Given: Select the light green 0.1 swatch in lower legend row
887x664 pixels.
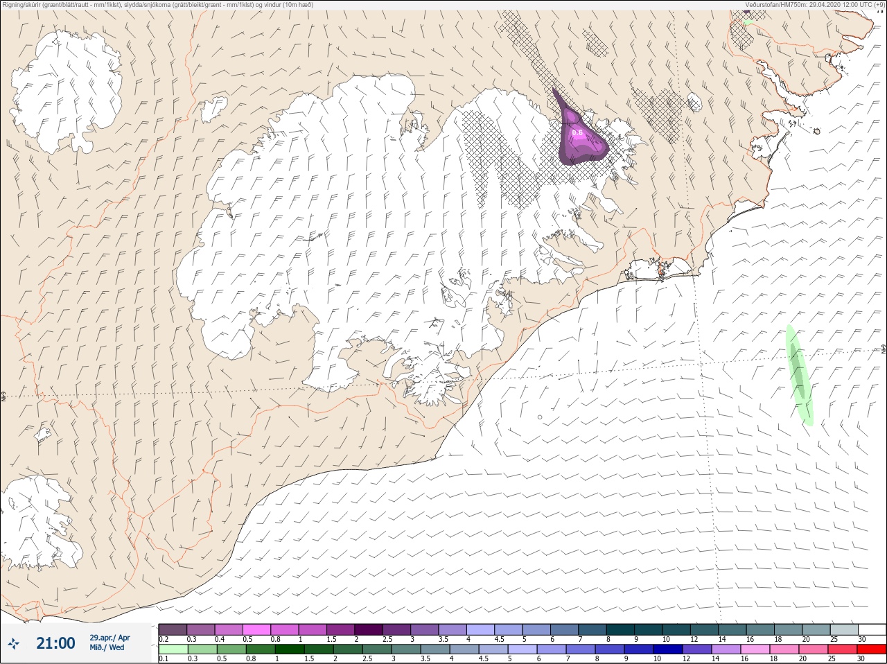Looking at the screenshot, I should (173, 649).
